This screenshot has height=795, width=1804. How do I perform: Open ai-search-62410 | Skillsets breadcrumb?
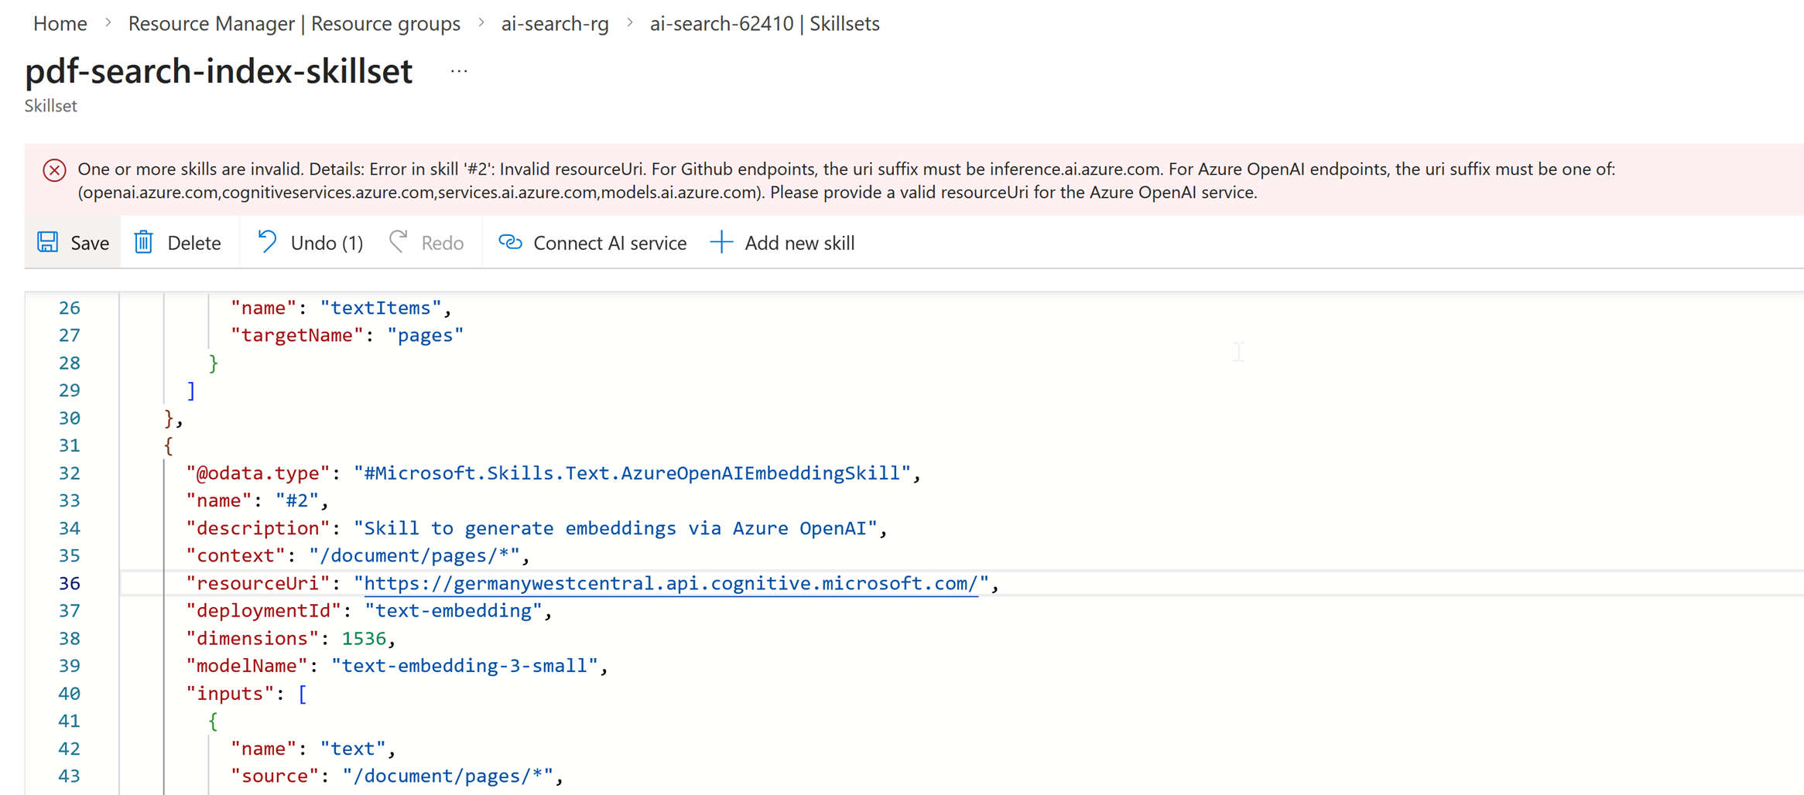(764, 23)
